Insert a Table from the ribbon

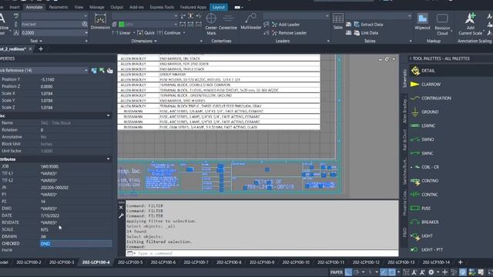coord(338,22)
